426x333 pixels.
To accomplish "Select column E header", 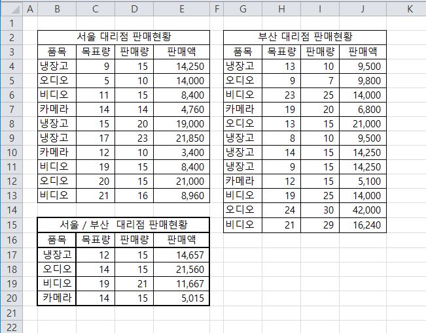I will pyautogui.click(x=181, y=8).
